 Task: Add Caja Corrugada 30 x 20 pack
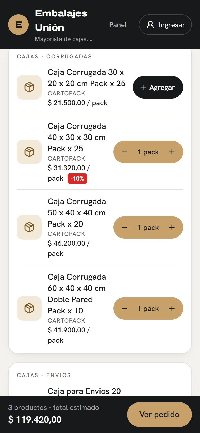(158, 87)
